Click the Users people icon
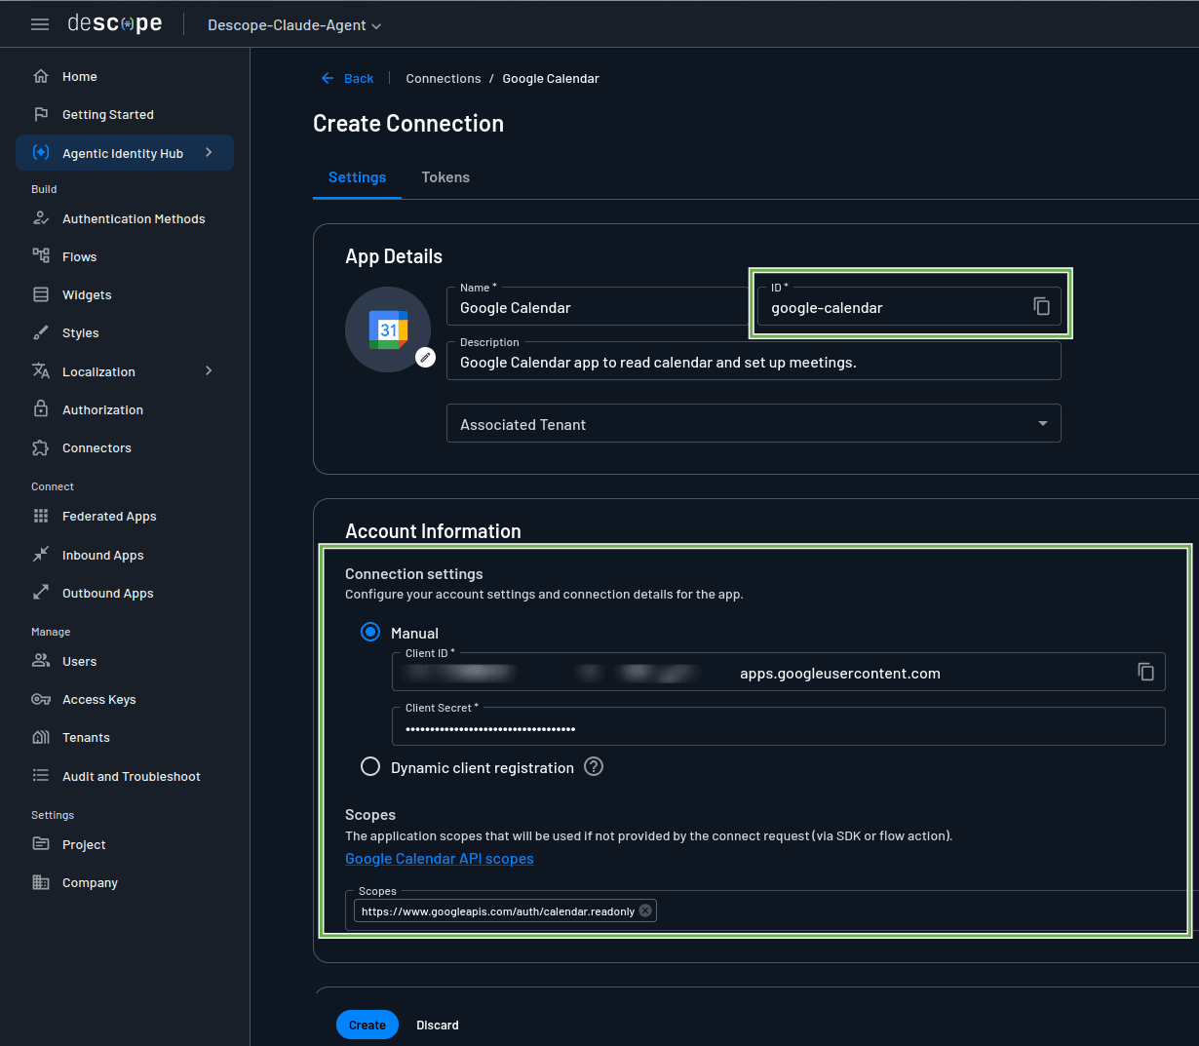Image resolution: width=1199 pixels, height=1046 pixels. click(x=41, y=661)
